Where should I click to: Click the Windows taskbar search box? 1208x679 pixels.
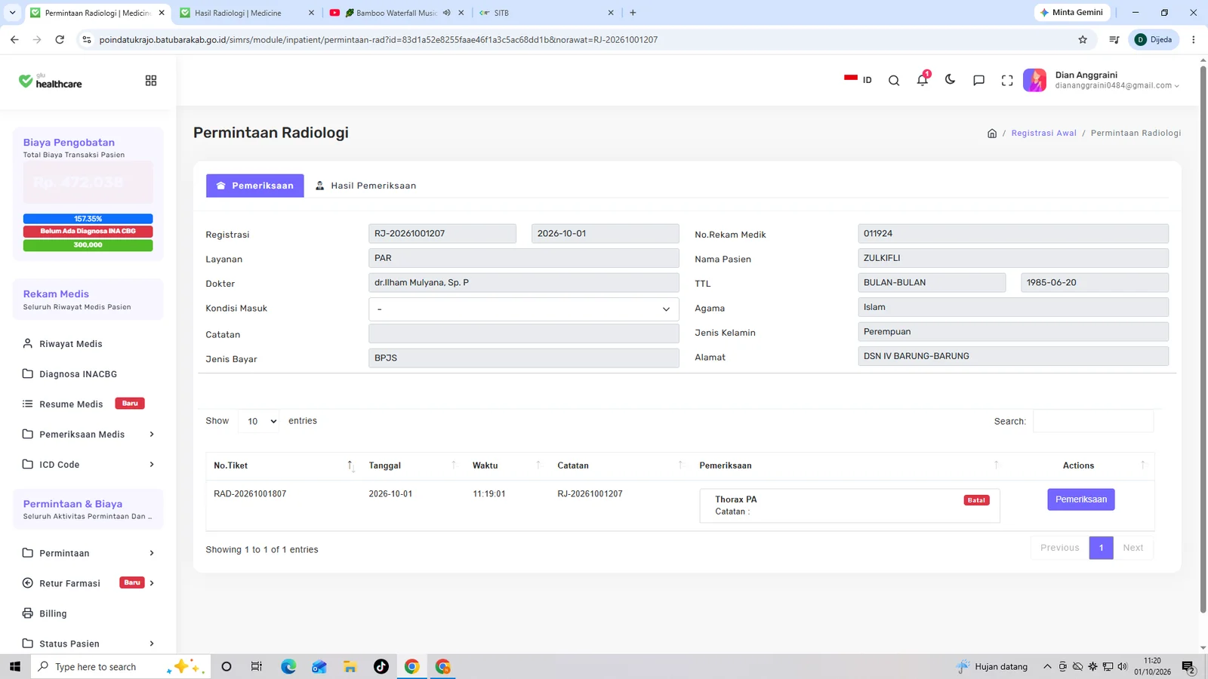click(122, 666)
